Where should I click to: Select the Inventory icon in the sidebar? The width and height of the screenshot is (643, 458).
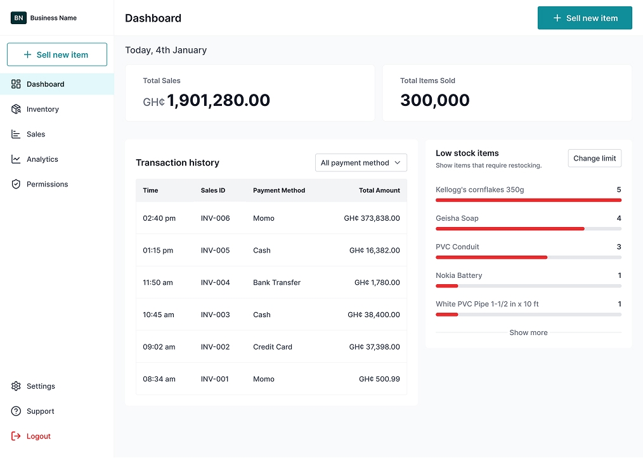15,109
